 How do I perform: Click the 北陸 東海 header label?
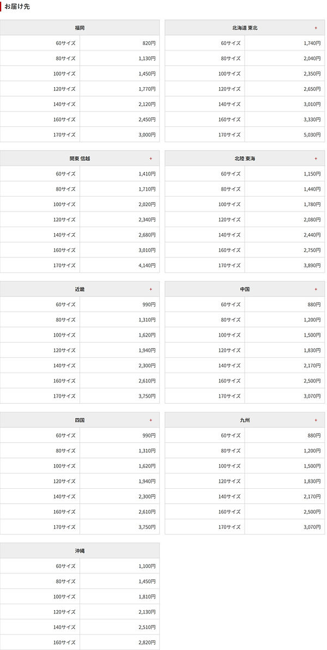coord(245,159)
